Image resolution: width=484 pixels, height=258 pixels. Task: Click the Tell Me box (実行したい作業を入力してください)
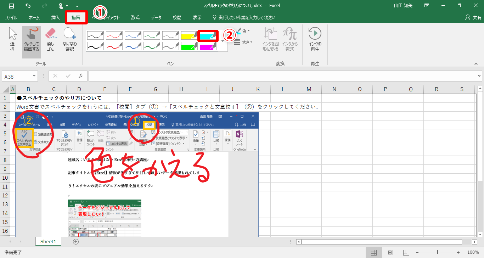pyautogui.click(x=244, y=17)
